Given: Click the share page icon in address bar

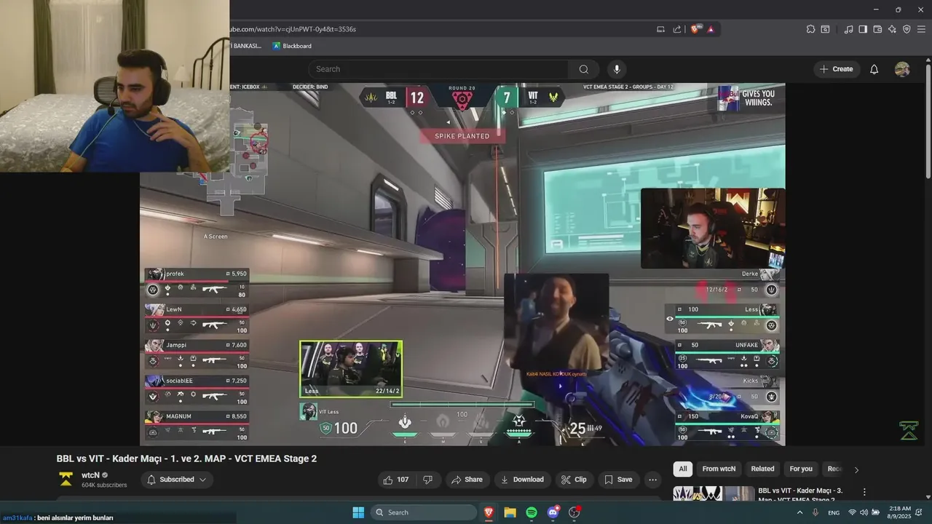Looking at the screenshot, I should tap(677, 29).
